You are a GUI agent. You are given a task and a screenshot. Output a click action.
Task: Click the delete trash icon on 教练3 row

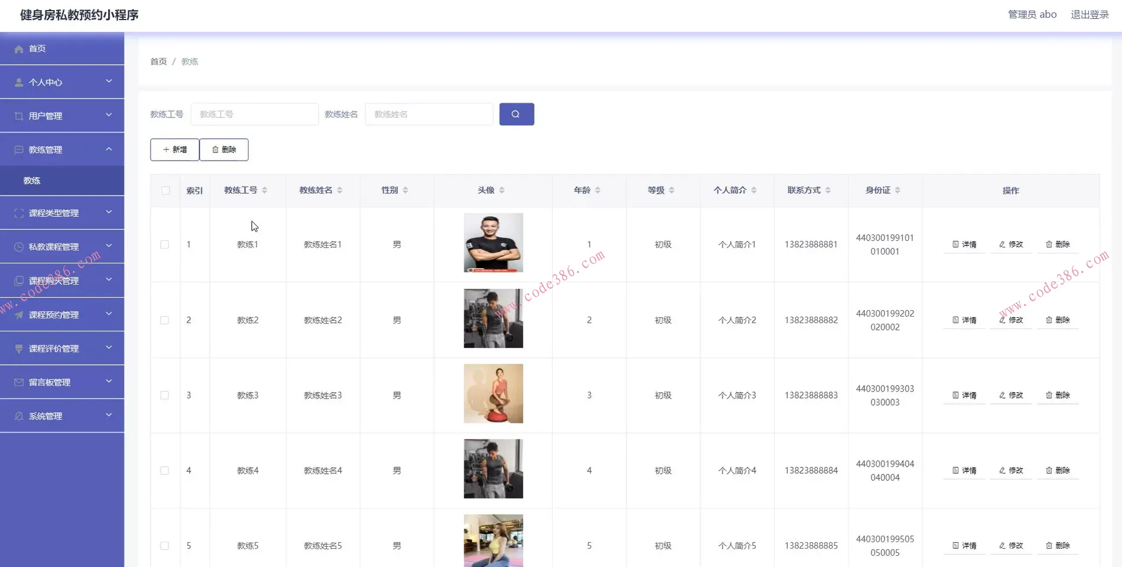tap(1049, 395)
